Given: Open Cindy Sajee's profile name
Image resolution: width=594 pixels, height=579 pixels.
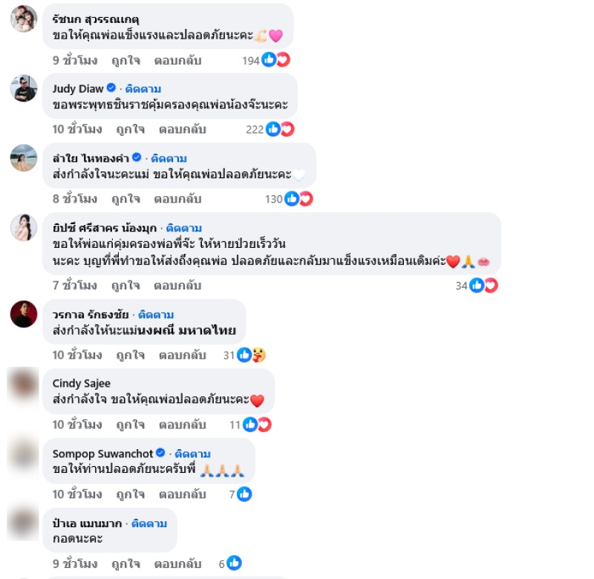Looking at the screenshot, I should 82,384.
